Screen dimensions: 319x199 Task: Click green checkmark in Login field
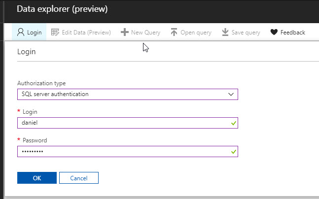coord(233,123)
